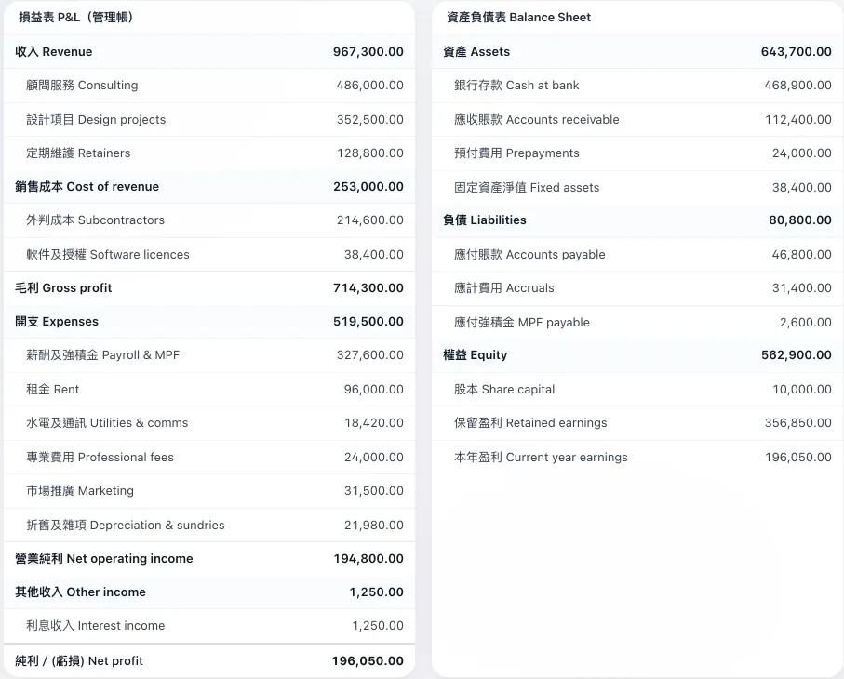Click the 112,400.00 receivable amount
844x679 pixels.
798,119
